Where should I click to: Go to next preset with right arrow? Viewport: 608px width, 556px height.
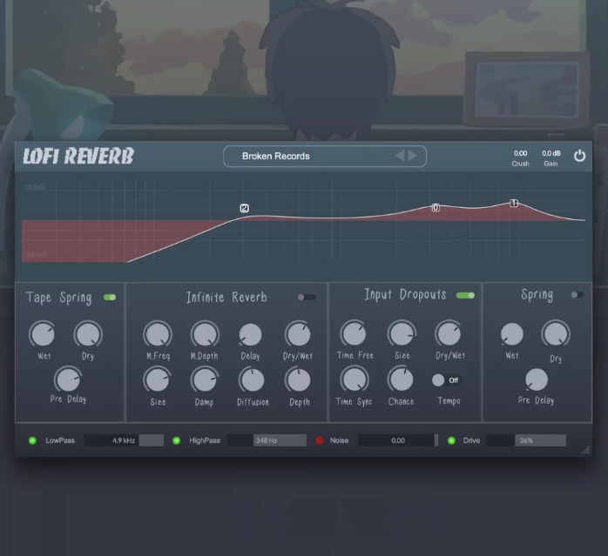413,156
